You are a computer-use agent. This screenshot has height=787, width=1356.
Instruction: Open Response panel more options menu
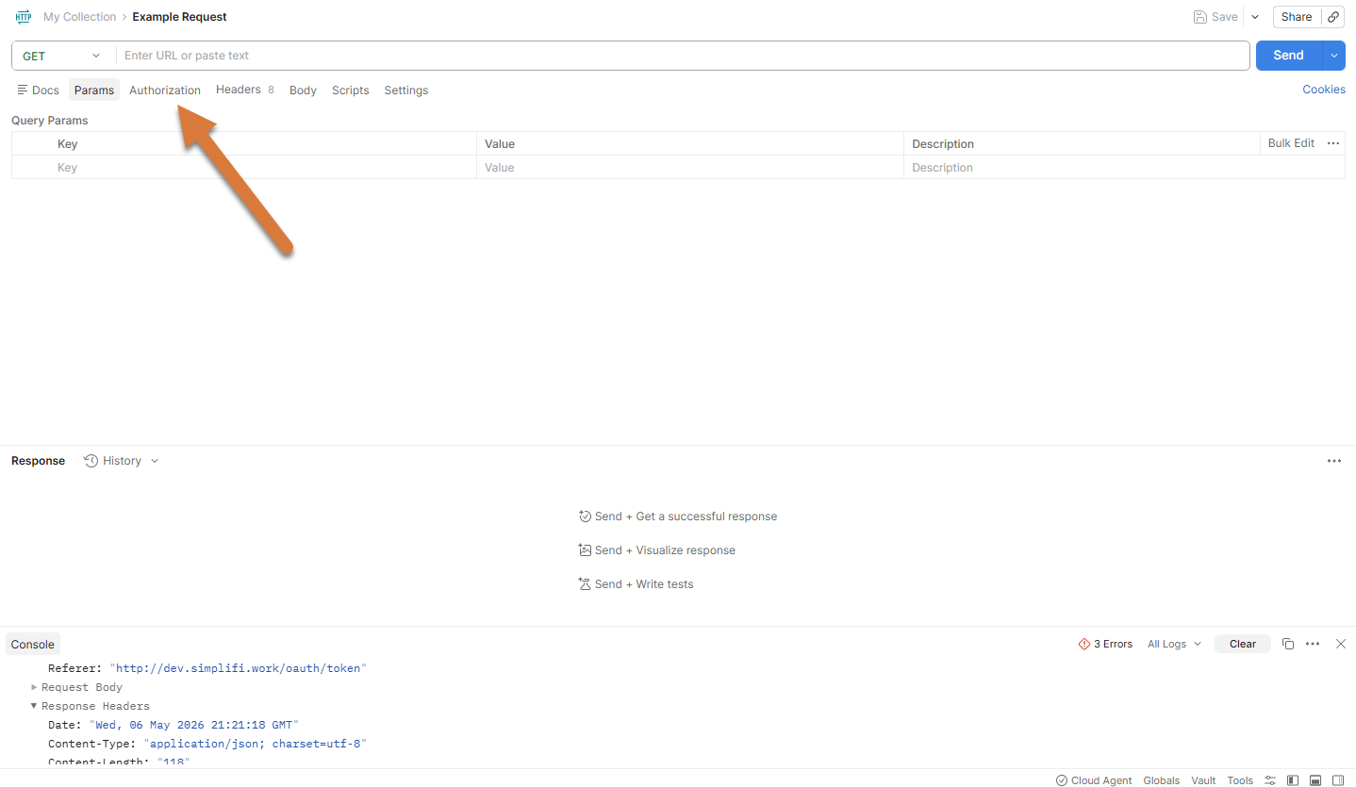(1334, 461)
